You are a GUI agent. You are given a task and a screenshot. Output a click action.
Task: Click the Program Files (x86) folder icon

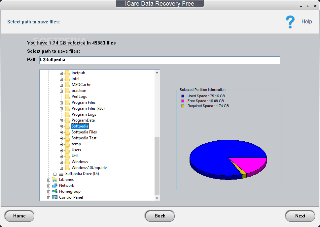[67, 108]
